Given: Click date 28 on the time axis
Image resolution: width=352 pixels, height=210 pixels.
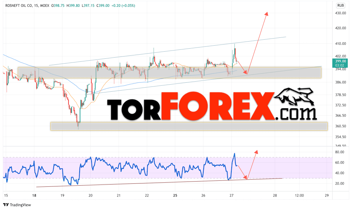Looking at the screenshot, I should (275, 195).
